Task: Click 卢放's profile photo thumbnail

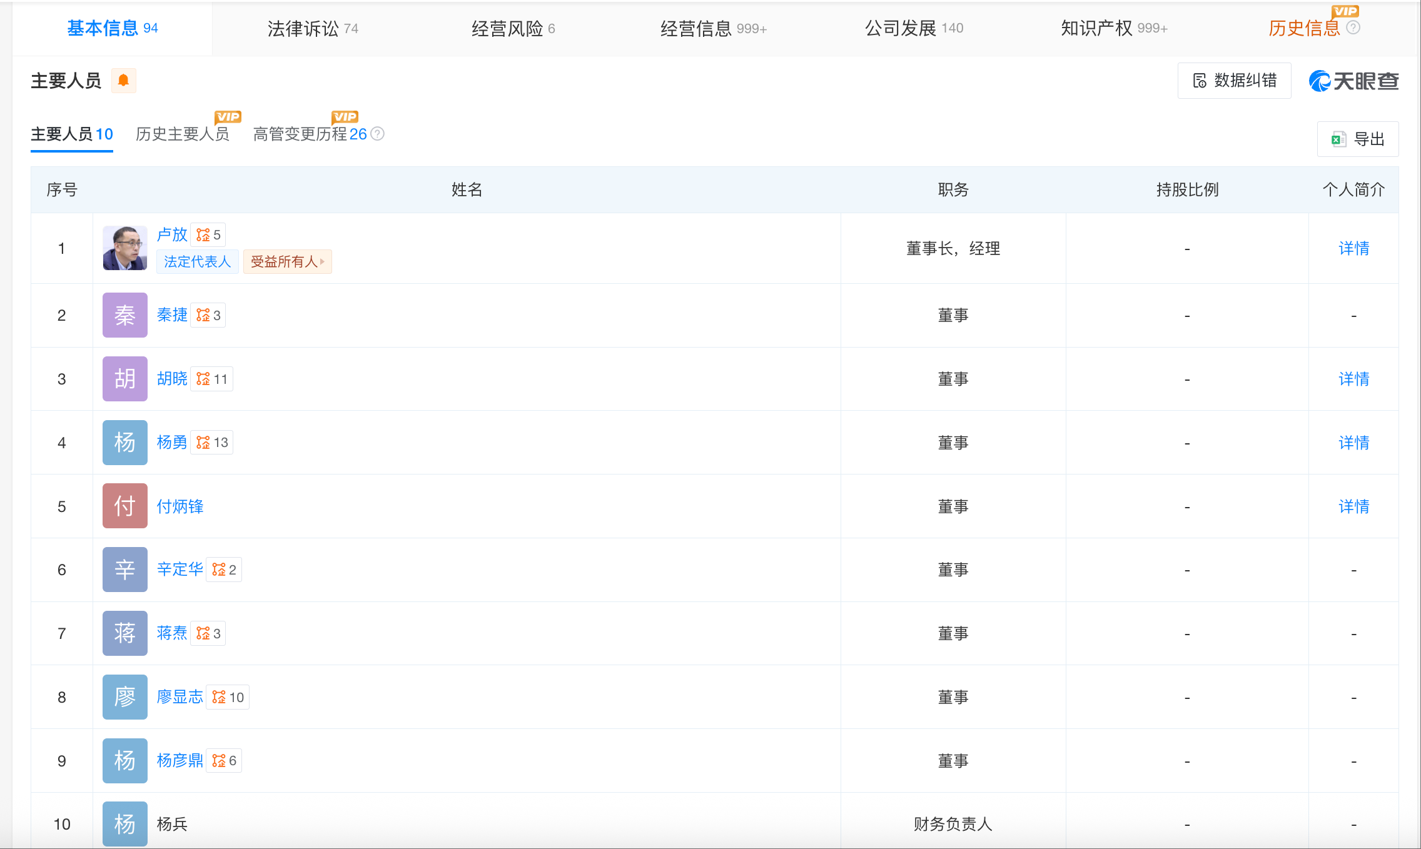Action: coord(125,248)
